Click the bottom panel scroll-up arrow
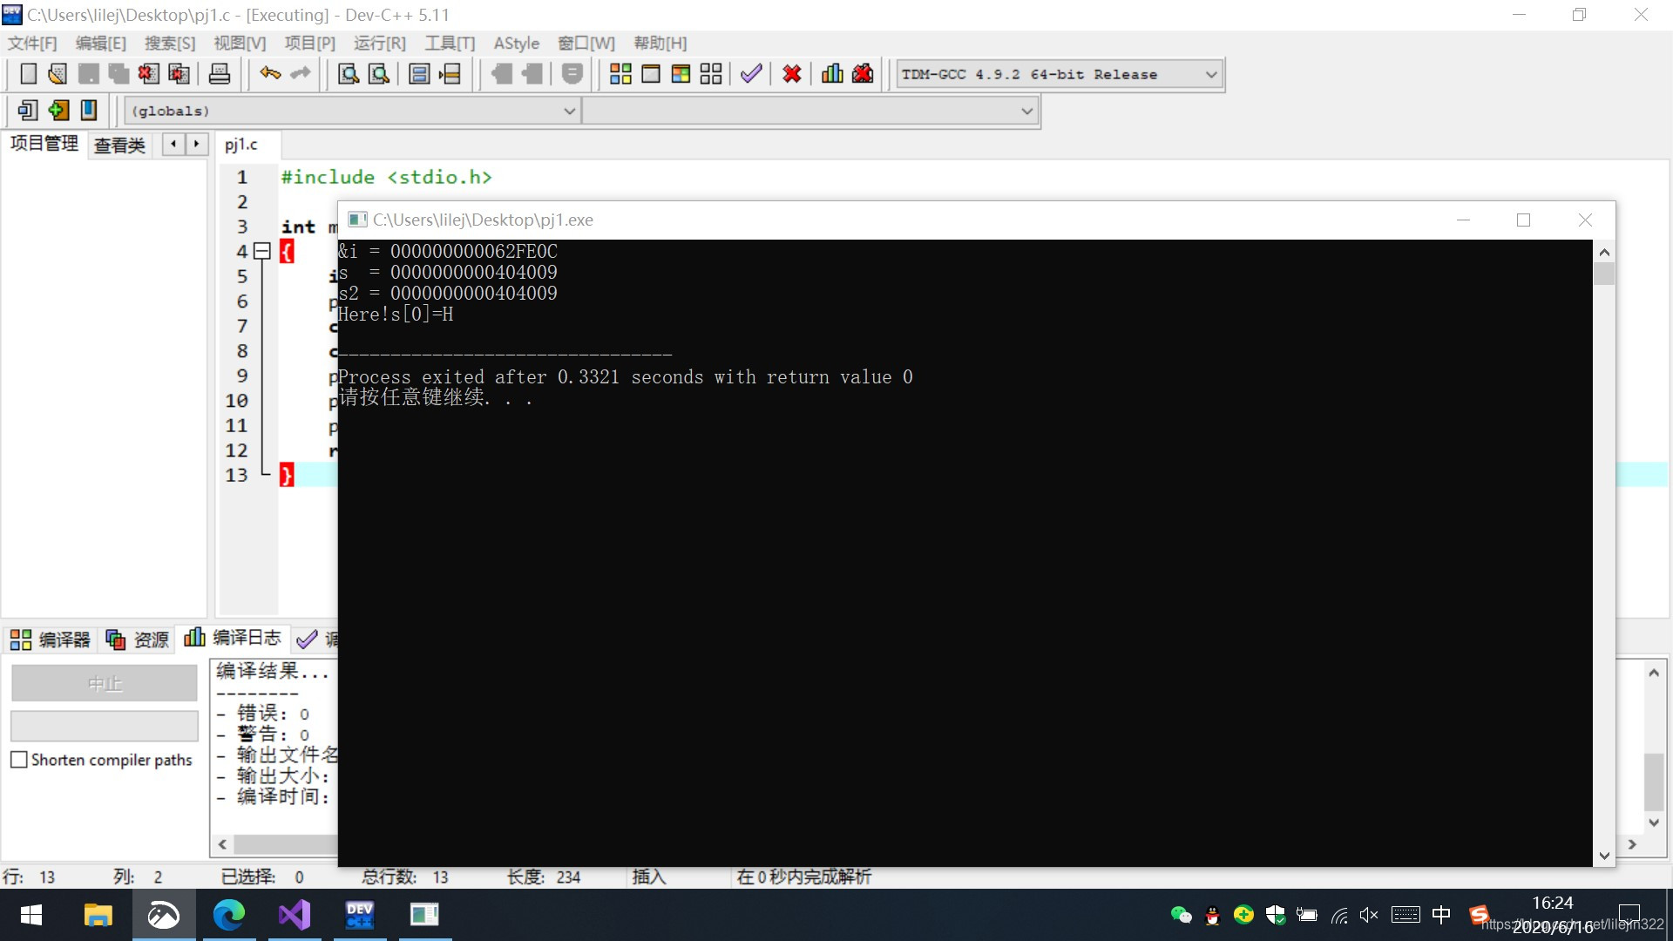Screen dimensions: 1673x941 point(1653,673)
